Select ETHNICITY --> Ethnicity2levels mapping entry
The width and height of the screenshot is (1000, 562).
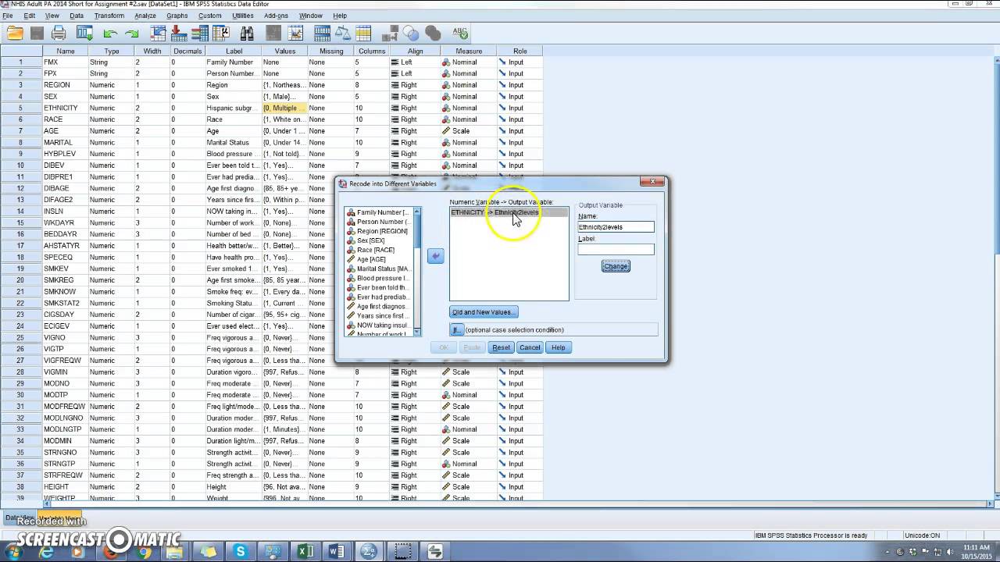[509, 212]
